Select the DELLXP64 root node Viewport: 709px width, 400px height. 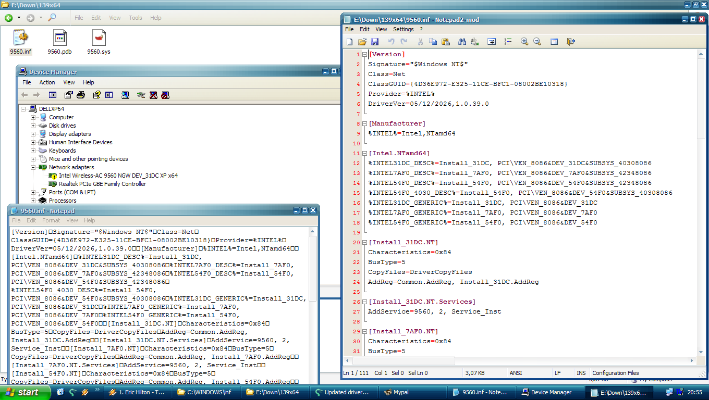coord(51,109)
